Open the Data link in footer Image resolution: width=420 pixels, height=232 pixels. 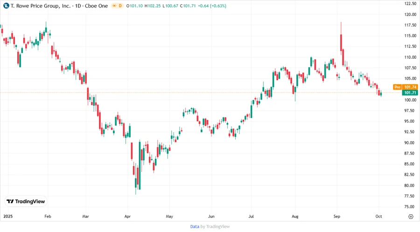click(195, 226)
